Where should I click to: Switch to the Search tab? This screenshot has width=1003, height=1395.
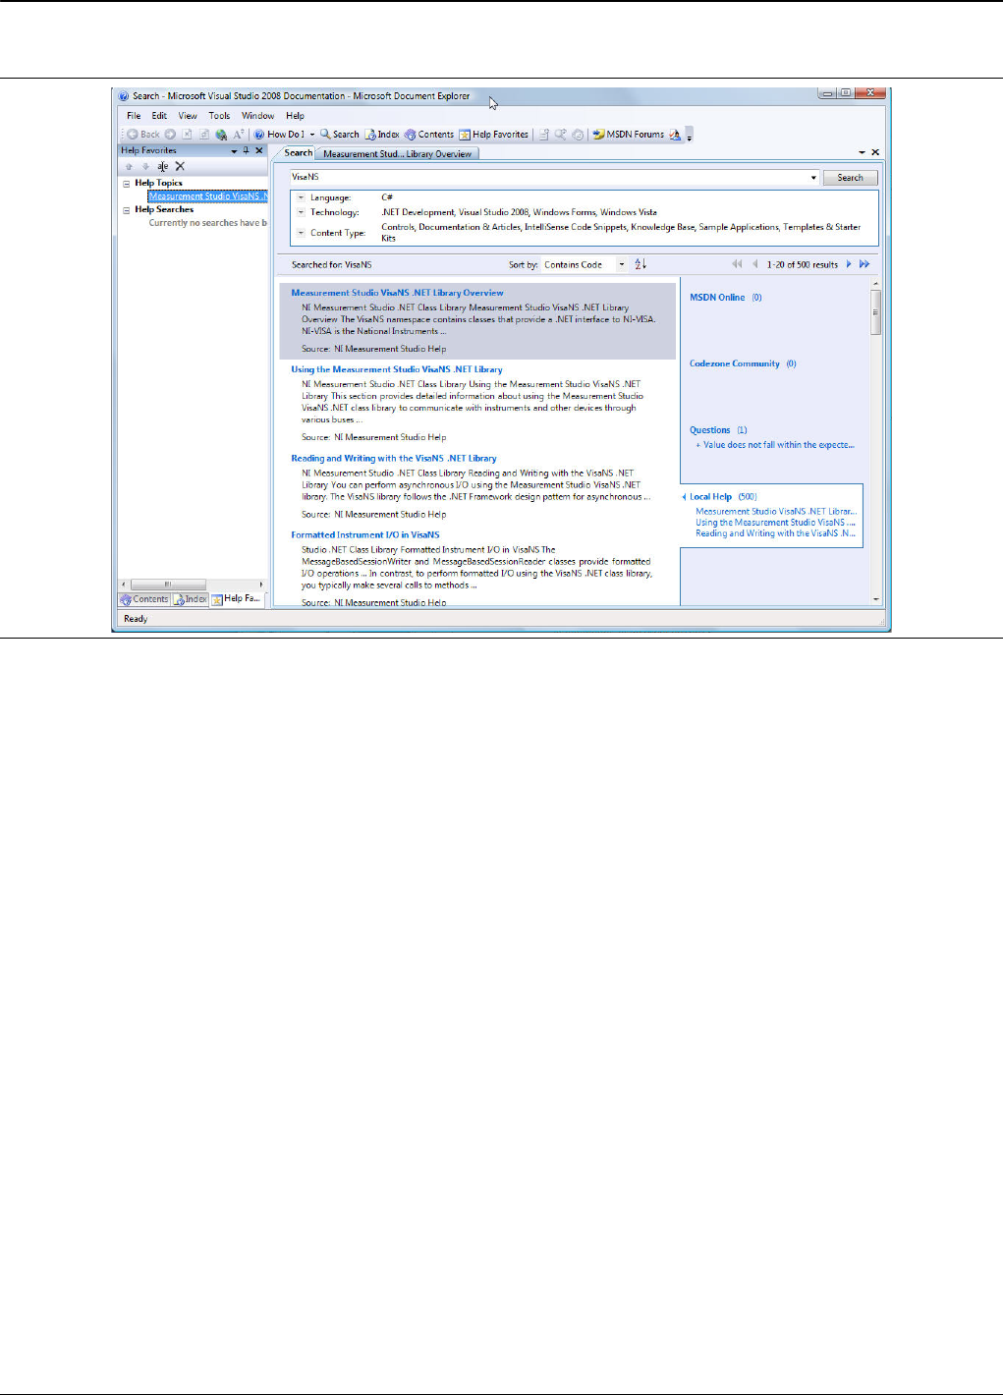pyautogui.click(x=298, y=153)
